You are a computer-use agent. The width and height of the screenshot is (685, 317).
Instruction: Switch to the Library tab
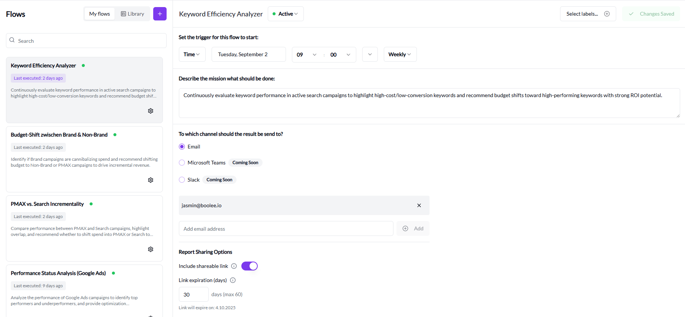pos(132,14)
